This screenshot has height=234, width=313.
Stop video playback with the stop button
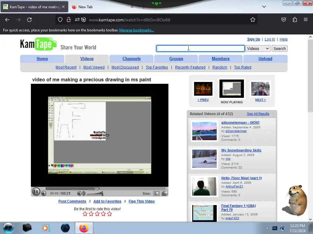[x=44, y=193]
